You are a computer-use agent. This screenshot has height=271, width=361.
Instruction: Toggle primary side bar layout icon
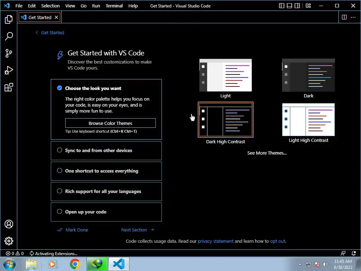282,6
